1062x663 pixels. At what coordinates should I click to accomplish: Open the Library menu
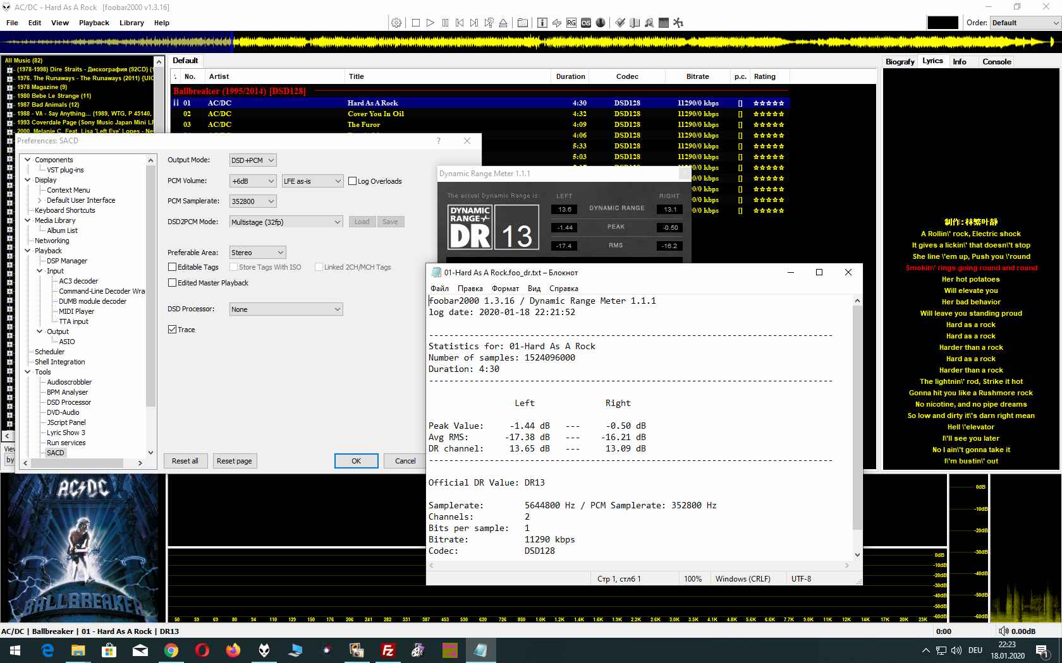(131, 23)
